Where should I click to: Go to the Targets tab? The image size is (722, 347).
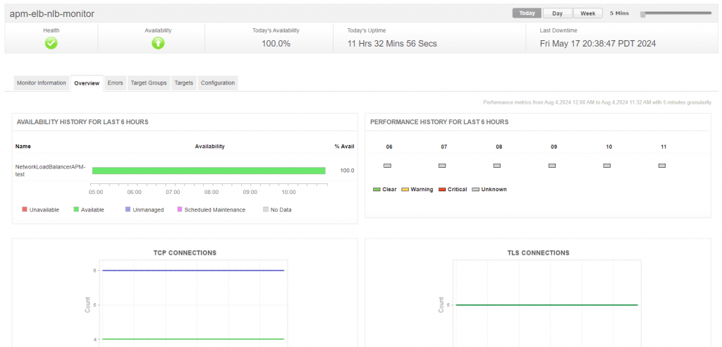pyautogui.click(x=183, y=83)
